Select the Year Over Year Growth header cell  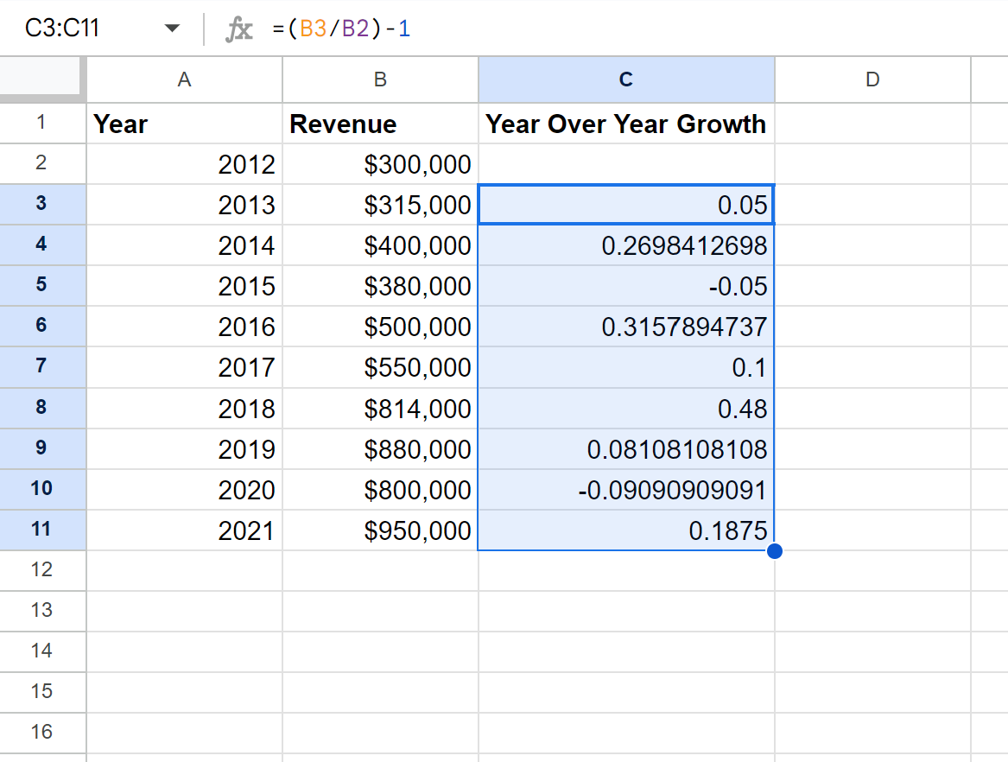pyautogui.click(x=625, y=124)
